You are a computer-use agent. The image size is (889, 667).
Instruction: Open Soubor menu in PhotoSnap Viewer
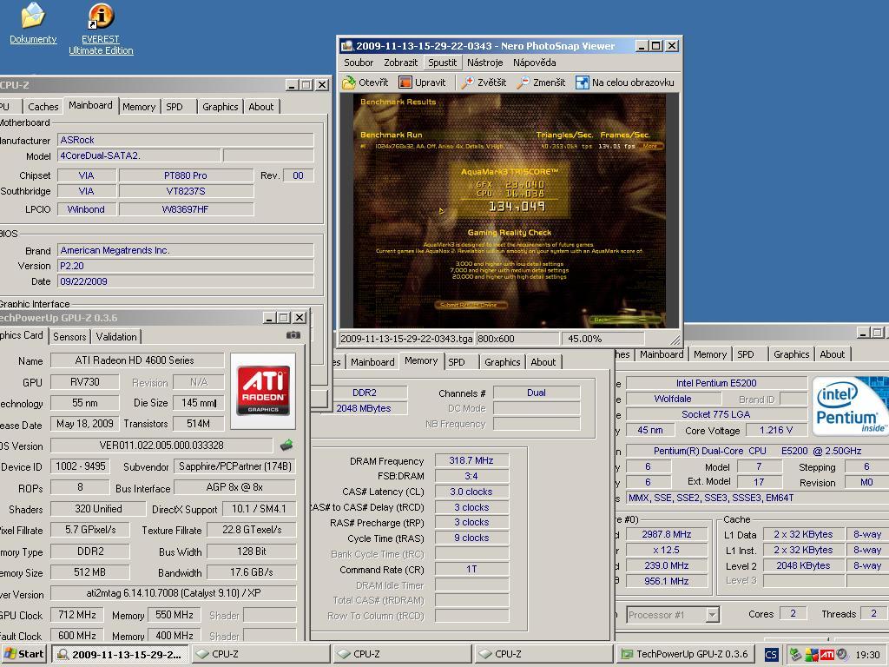[x=359, y=63]
